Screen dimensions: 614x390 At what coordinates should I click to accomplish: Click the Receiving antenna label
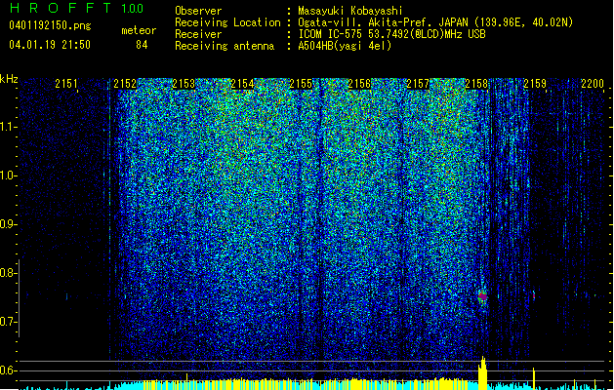[225, 46]
